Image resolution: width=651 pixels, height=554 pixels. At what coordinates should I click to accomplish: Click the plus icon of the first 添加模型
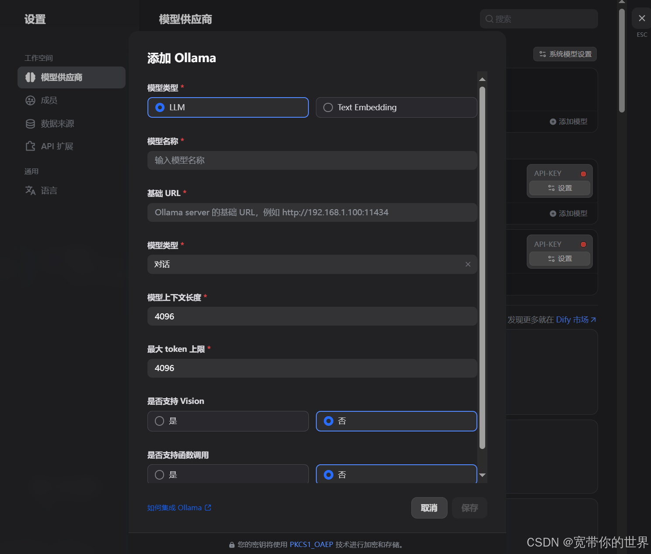(x=553, y=122)
